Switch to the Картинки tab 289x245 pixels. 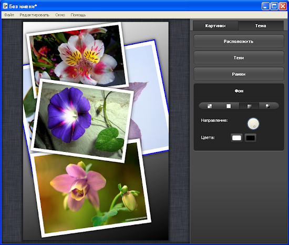215,26
